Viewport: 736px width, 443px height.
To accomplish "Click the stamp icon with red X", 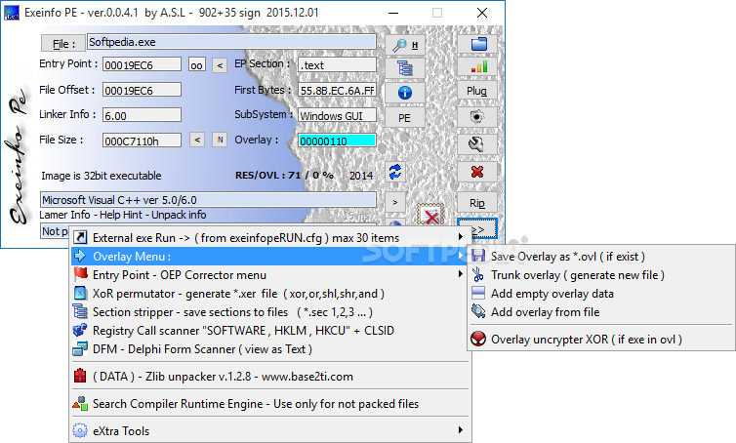I will [x=430, y=215].
